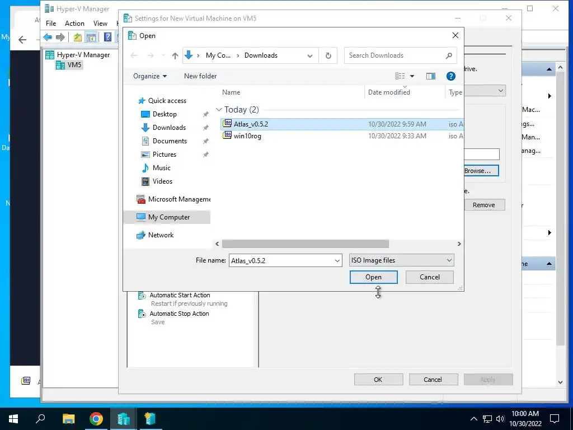Click the horizontal scrollbar in file list
573x430 pixels.
coord(305,244)
